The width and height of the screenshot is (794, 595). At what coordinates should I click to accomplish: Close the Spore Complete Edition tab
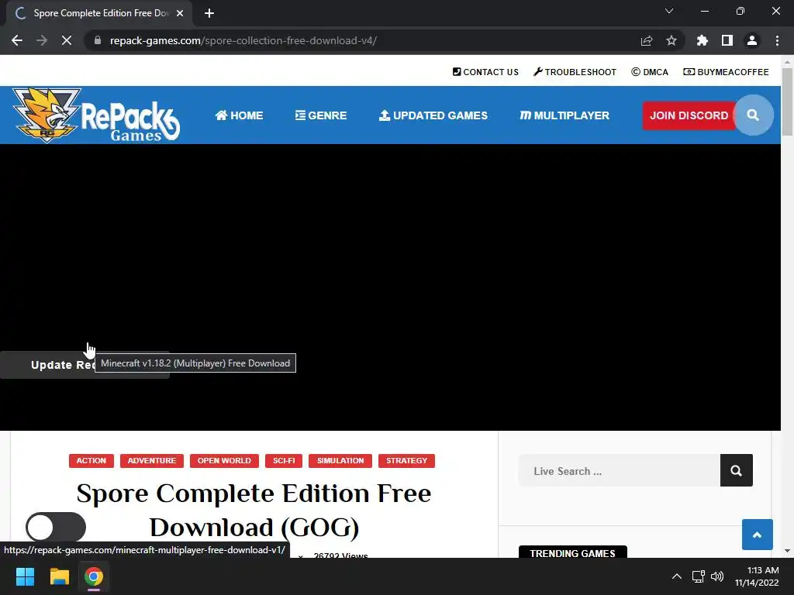click(x=180, y=13)
